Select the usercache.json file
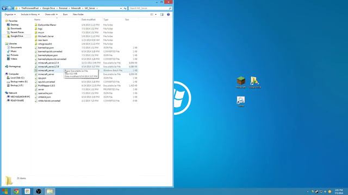The width and height of the screenshot is (348, 195). pyautogui.click(x=45, y=93)
